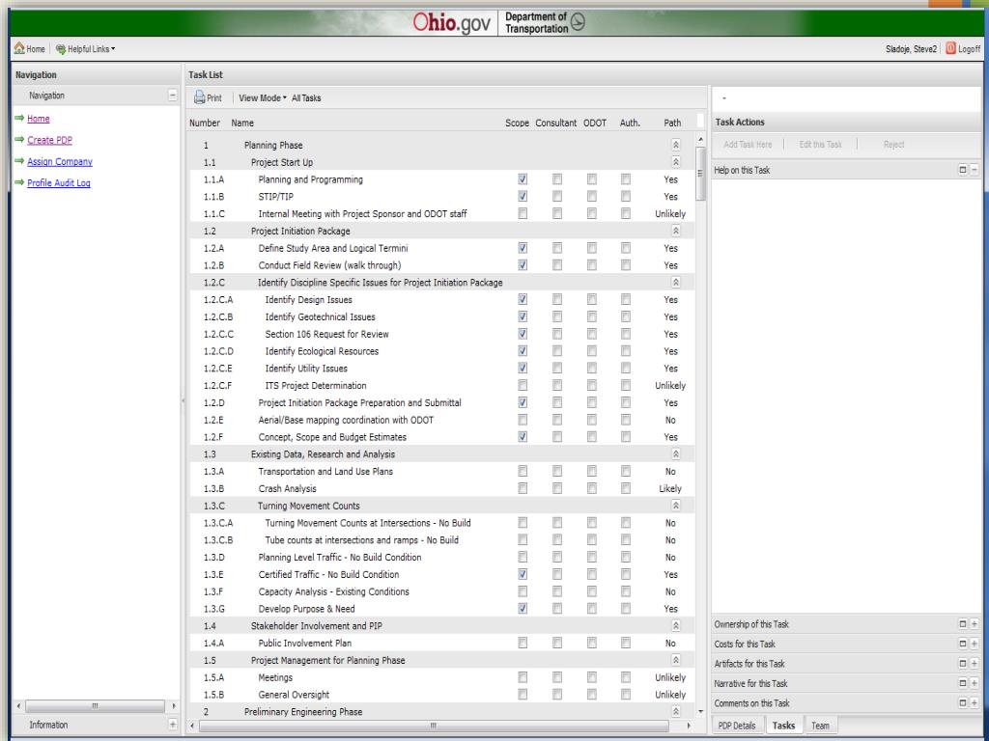Toggle Consultant checkbox for Internal Meeting row

point(557,213)
